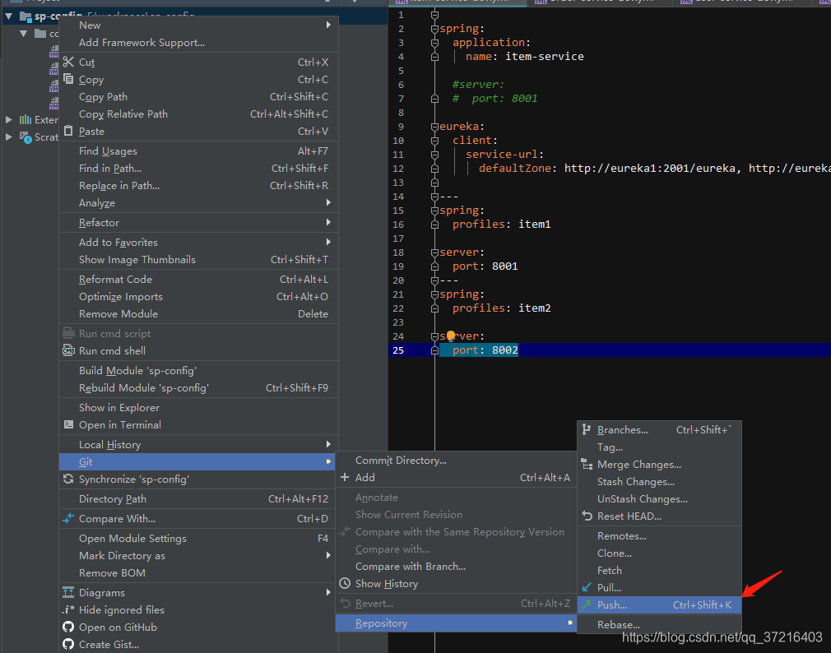Select Add to Favorites menu entry
The image size is (831, 653).
point(198,242)
